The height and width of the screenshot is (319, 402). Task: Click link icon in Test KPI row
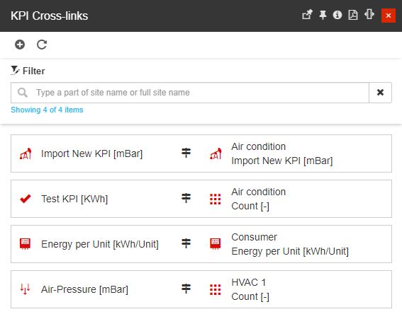186,198
